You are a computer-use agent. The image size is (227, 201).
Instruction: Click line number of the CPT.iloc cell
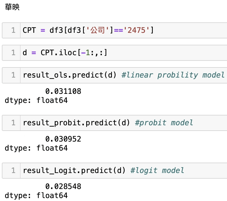tap(13, 53)
